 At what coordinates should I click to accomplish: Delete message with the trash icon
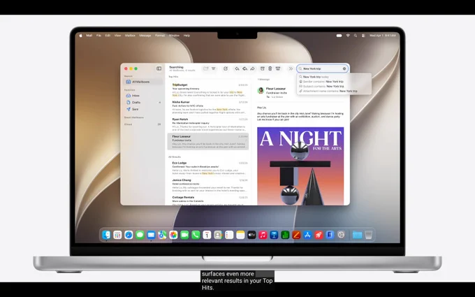pyautogui.click(x=270, y=68)
